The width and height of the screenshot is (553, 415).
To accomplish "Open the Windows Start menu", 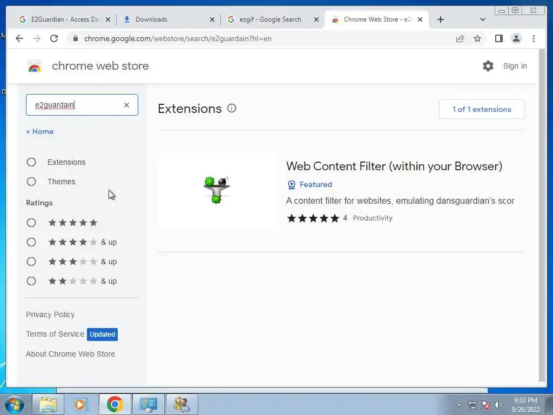I will 14,404.
